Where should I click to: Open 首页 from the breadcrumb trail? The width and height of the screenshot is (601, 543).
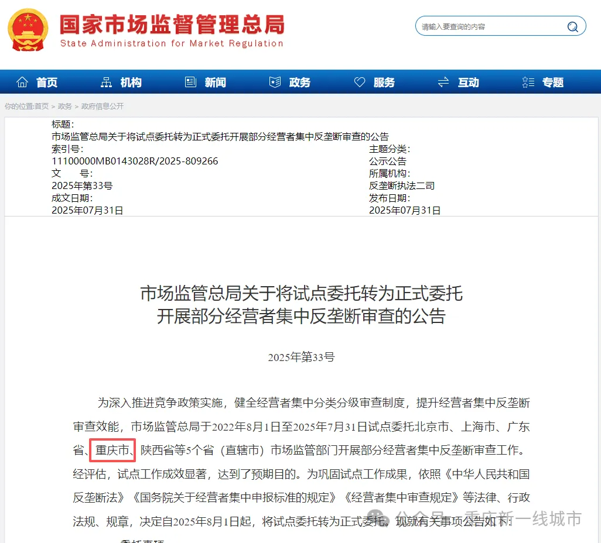(x=42, y=106)
